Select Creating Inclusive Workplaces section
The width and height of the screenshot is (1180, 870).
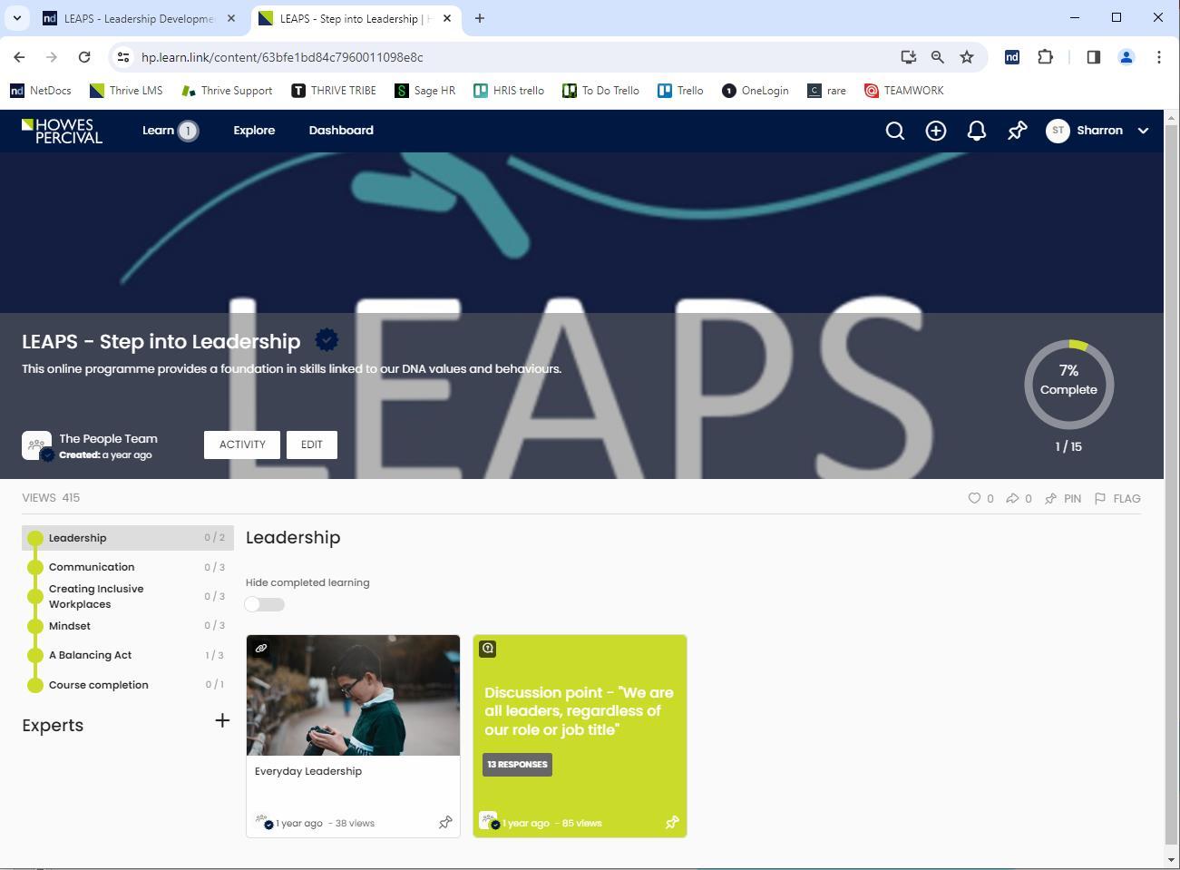(128, 596)
